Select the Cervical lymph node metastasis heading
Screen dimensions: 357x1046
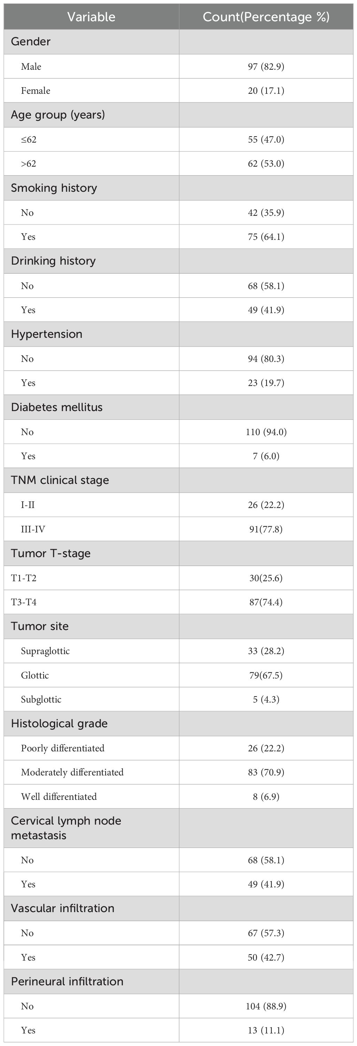[x=66, y=827]
